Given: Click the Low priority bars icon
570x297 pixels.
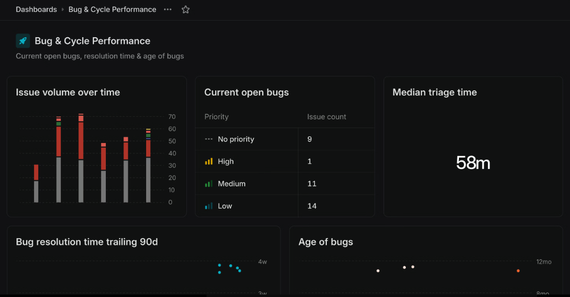Looking at the screenshot, I should (209, 206).
